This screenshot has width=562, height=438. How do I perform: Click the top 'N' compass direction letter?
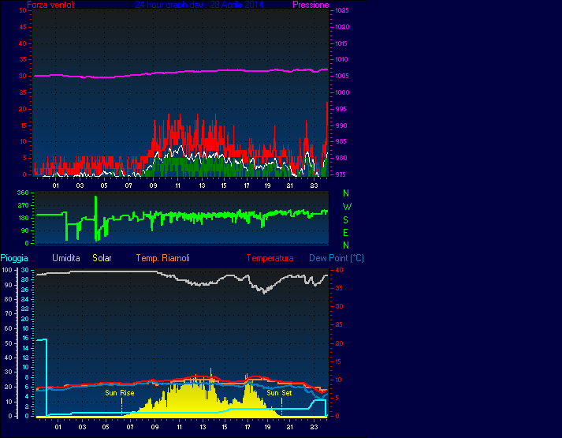346,193
